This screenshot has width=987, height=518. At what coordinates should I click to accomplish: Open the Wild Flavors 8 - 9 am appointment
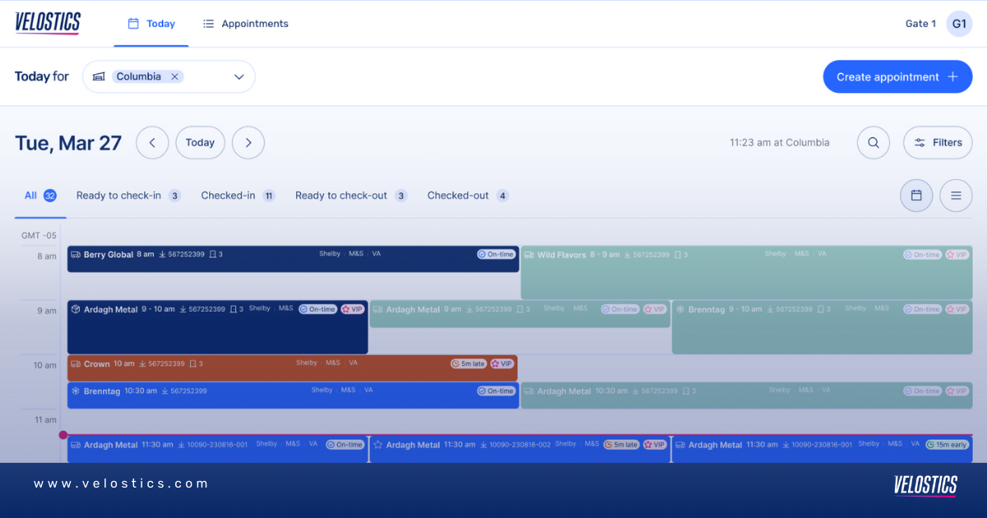tap(747, 272)
